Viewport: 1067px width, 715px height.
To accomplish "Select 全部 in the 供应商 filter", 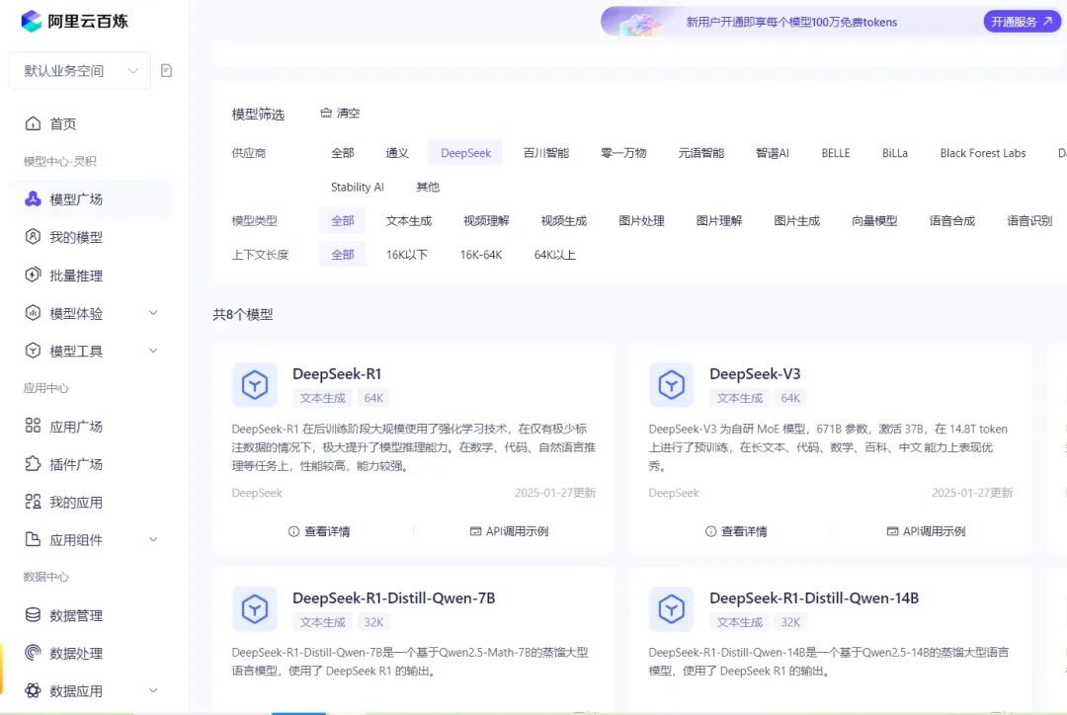I will 342,153.
